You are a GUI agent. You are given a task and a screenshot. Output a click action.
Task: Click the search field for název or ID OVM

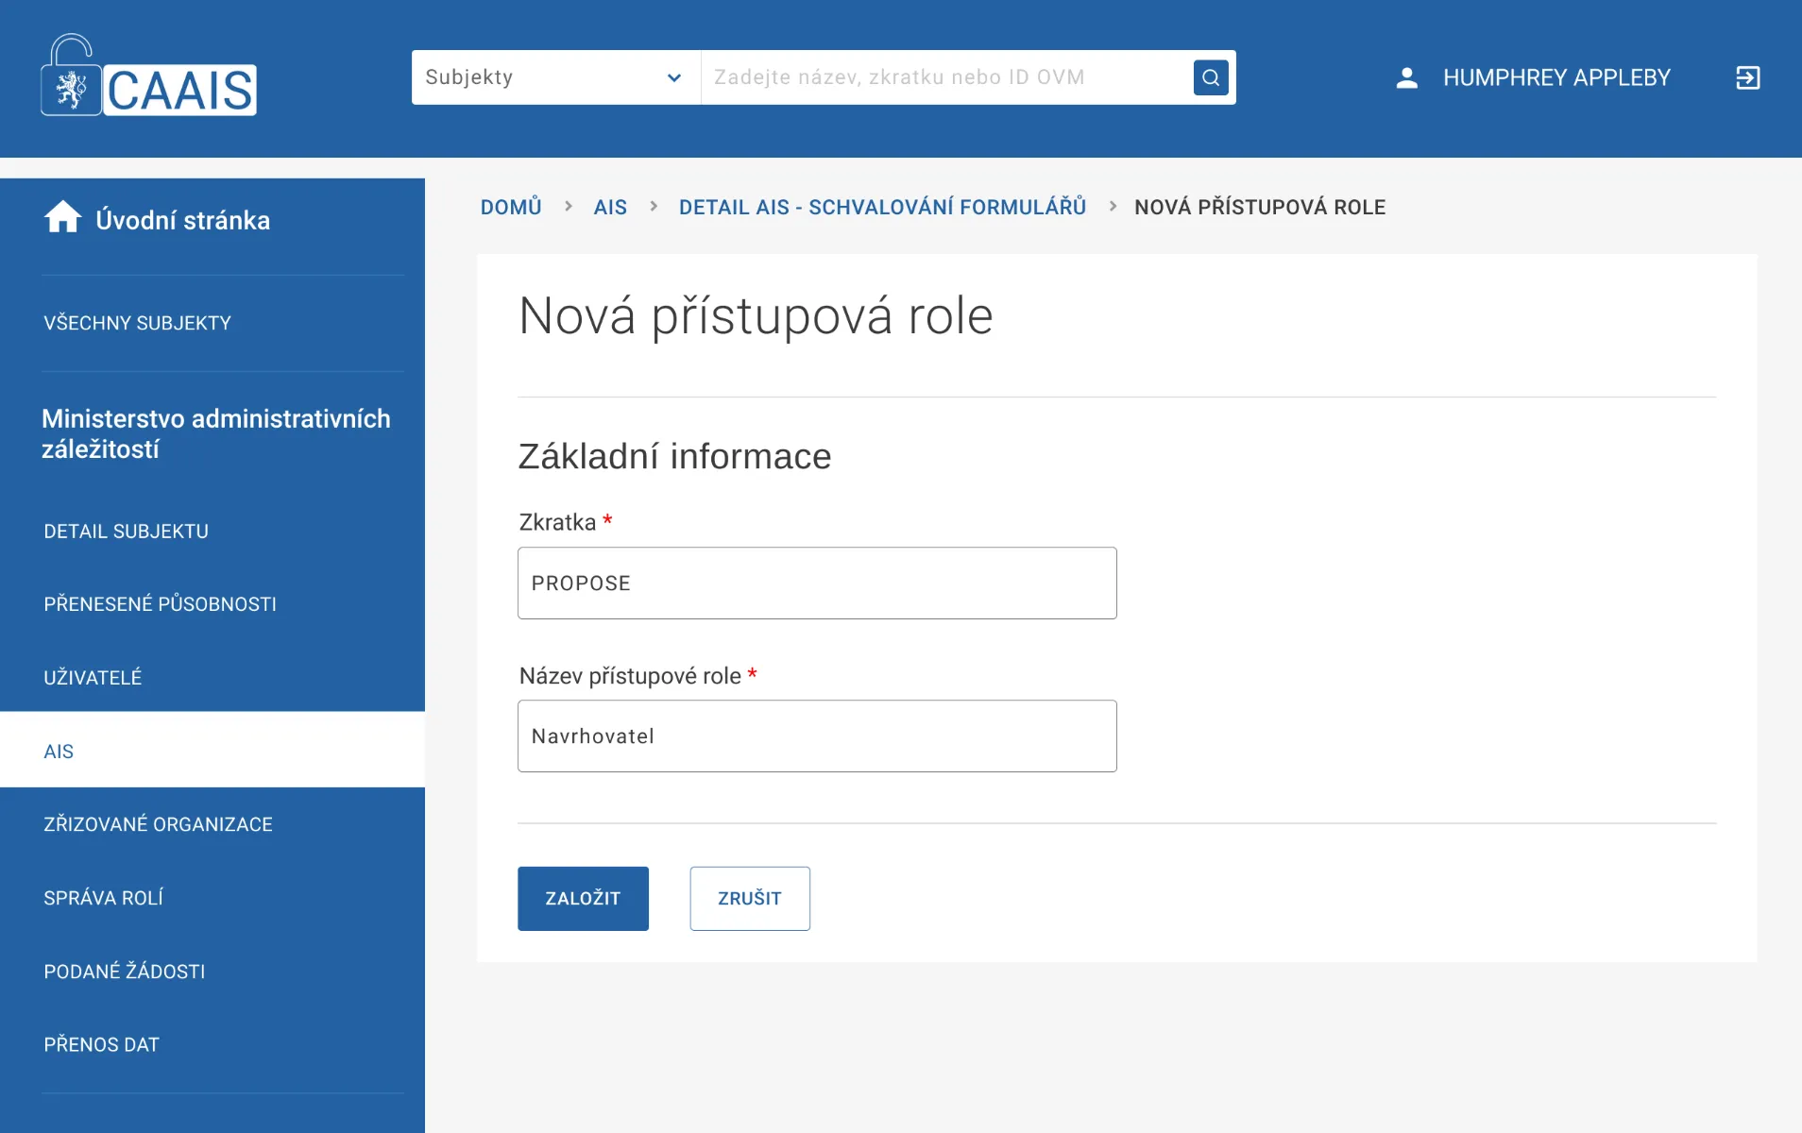coord(944,77)
